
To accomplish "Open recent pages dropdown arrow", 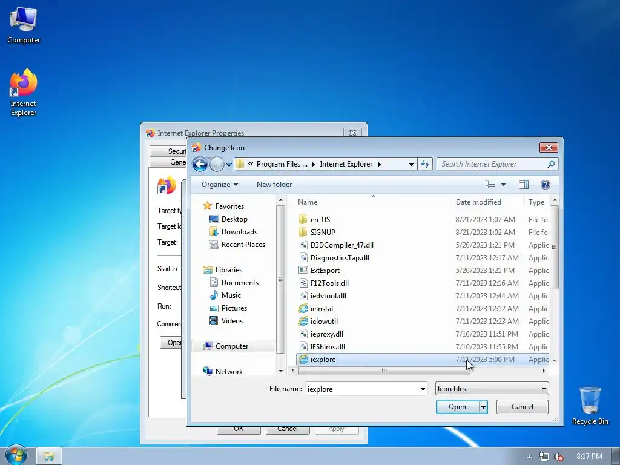I will pos(229,164).
